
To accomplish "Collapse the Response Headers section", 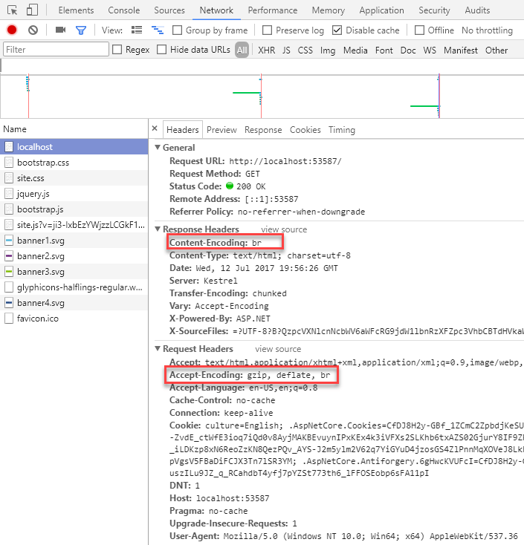I will (158, 229).
